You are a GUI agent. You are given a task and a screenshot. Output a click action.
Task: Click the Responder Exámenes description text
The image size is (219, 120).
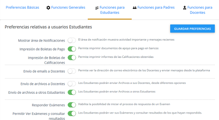click(x=124, y=104)
